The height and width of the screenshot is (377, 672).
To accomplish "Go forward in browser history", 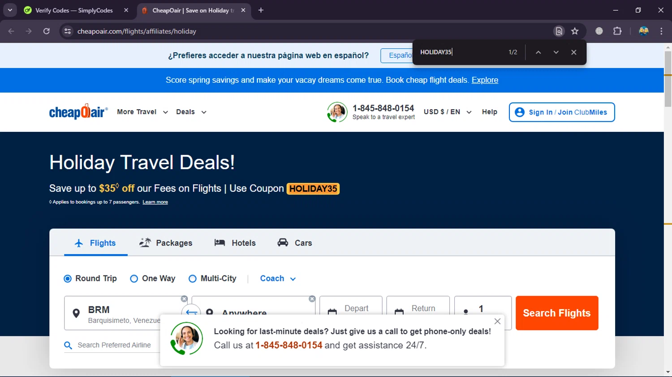I will pos(29,31).
